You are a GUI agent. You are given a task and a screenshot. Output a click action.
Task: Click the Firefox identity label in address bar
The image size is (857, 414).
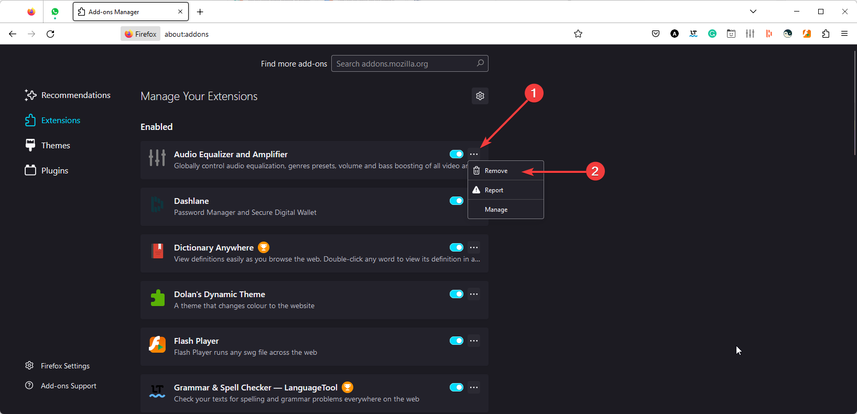click(x=140, y=34)
